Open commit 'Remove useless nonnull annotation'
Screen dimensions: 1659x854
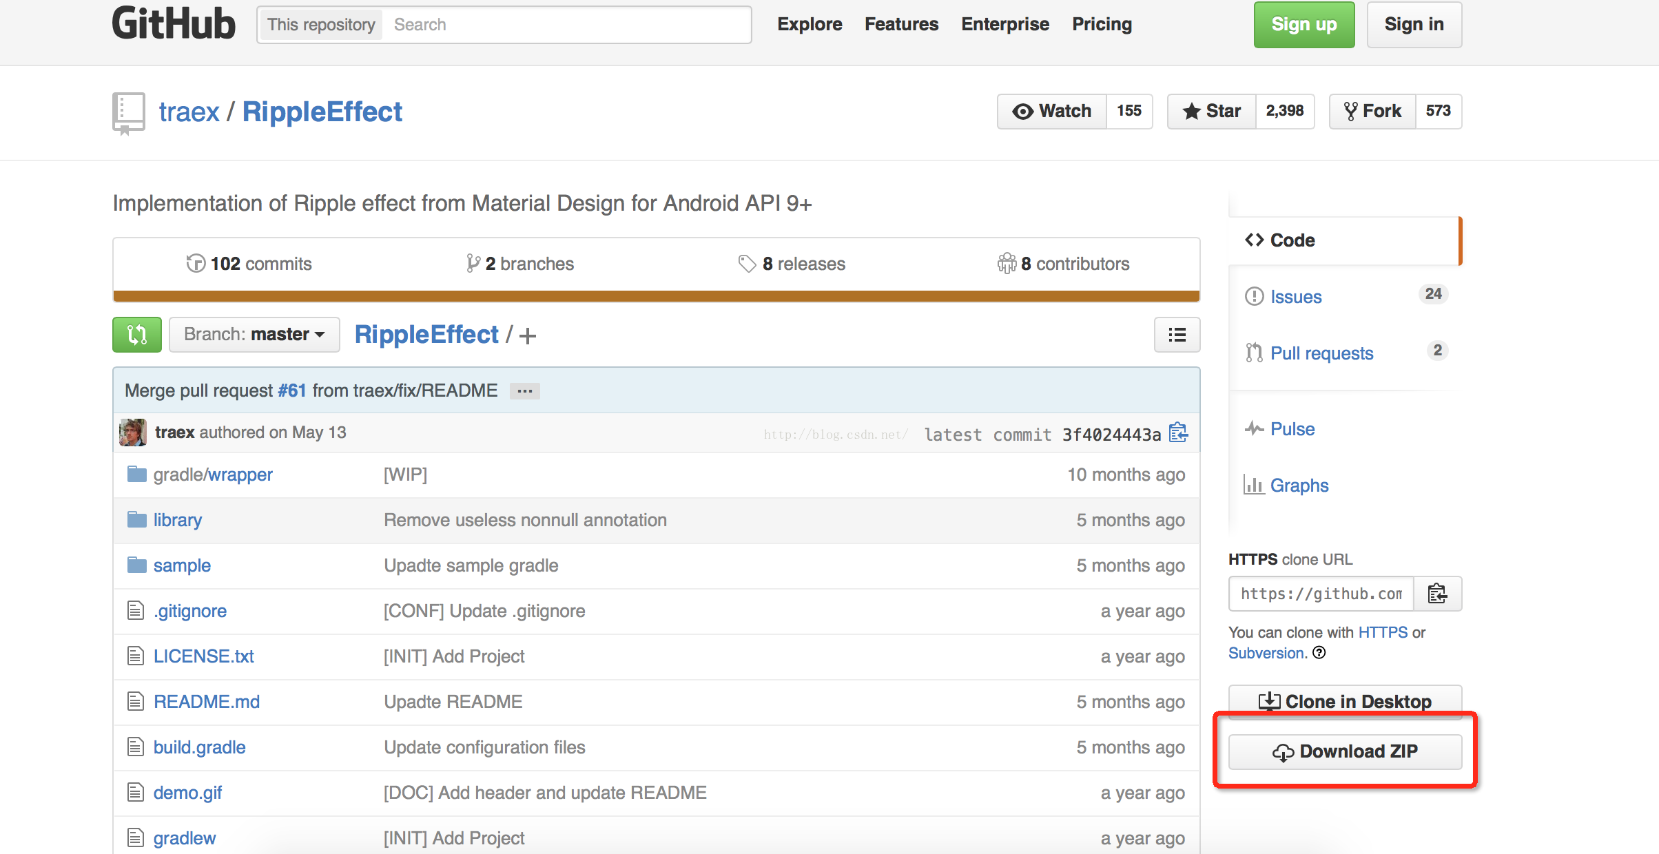tap(525, 520)
